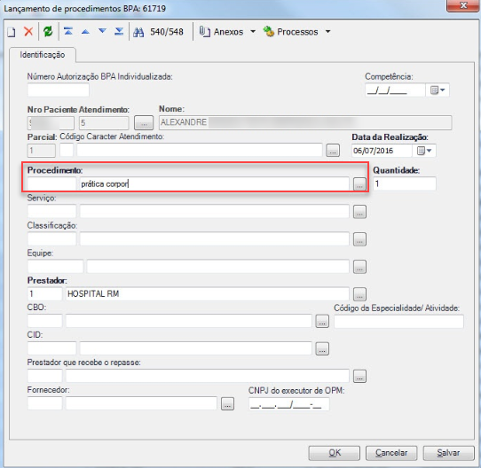Open the Competência calendar dropdown
Screen dimensions: 481x468
(438, 90)
